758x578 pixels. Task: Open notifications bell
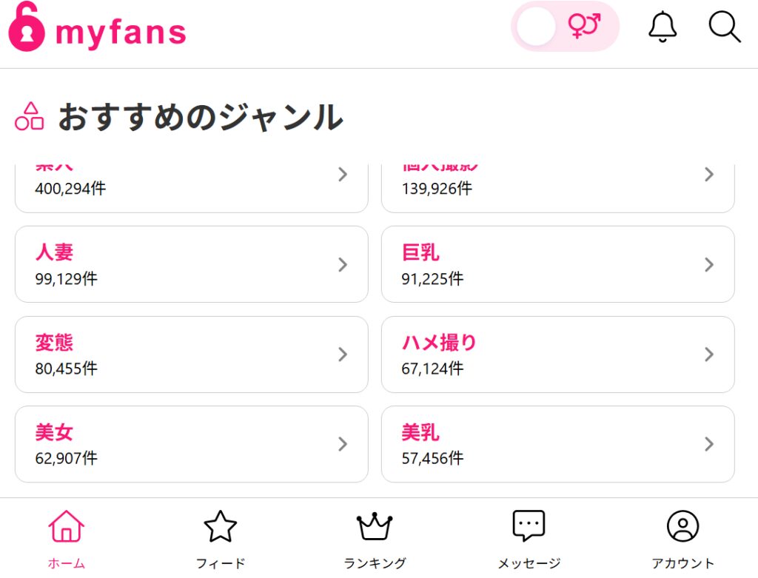pyautogui.click(x=663, y=27)
